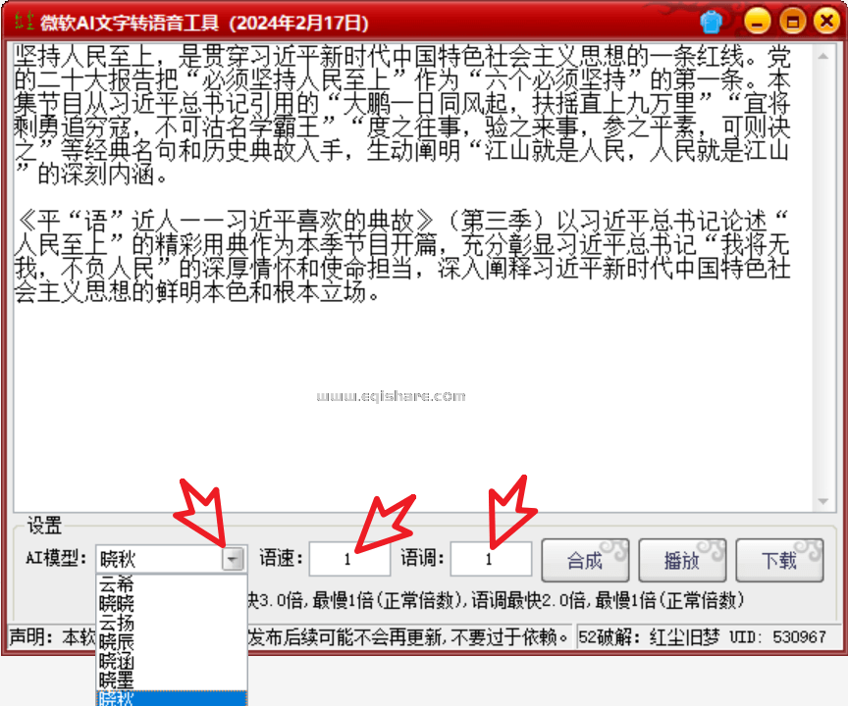Click scrollbar down arrow in text area
The image size is (848, 706).
(x=824, y=501)
